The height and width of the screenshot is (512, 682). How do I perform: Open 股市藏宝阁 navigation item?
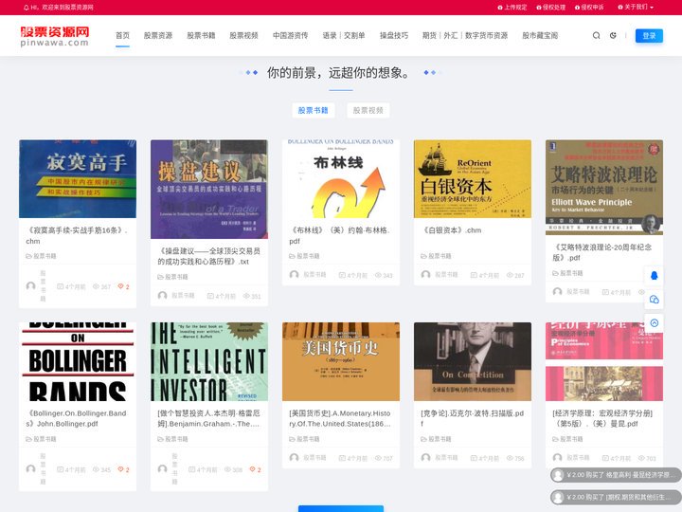pos(540,35)
